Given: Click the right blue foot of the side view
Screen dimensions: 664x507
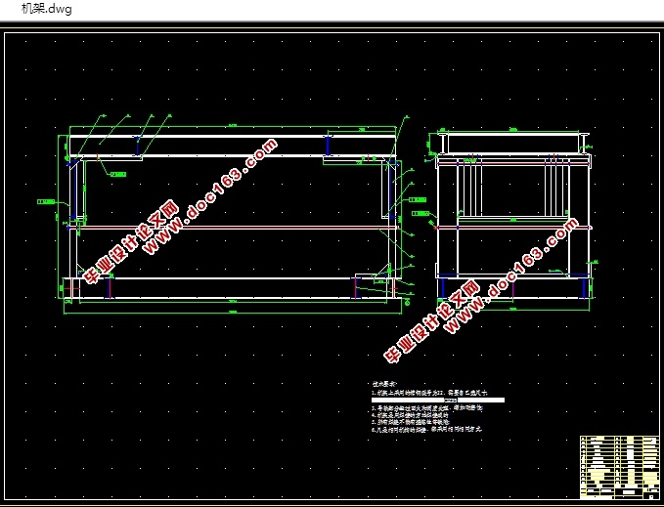Looking at the screenshot, I should click(585, 288).
